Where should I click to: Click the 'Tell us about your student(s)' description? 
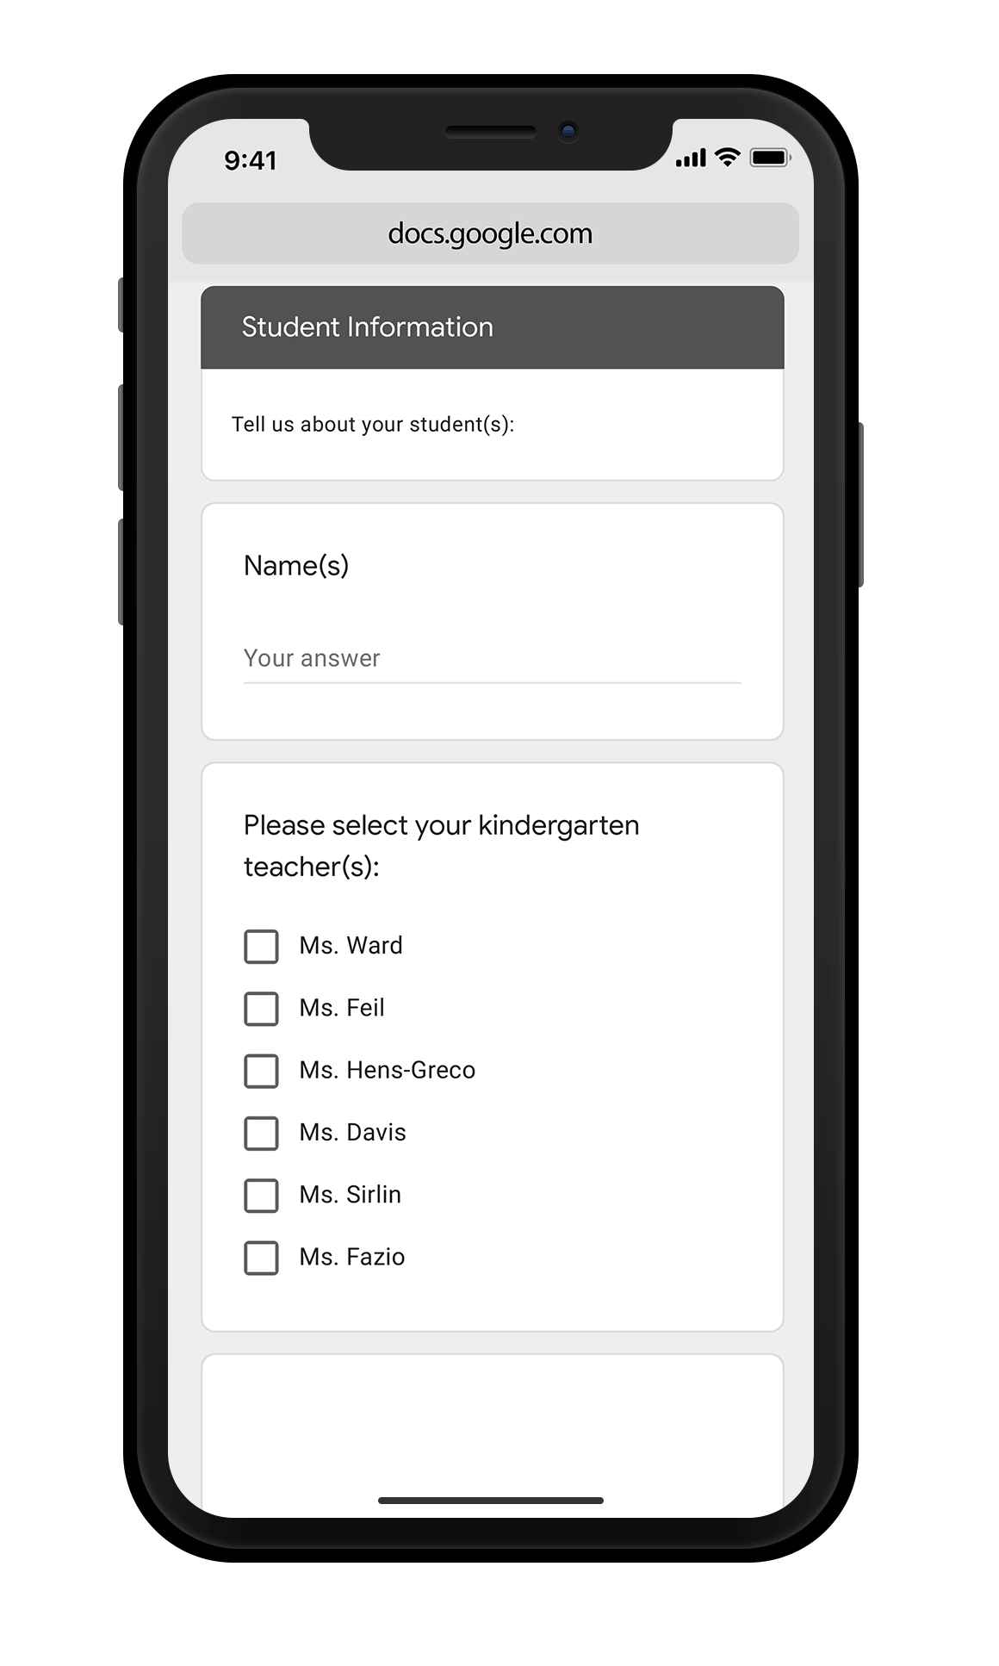[373, 425]
